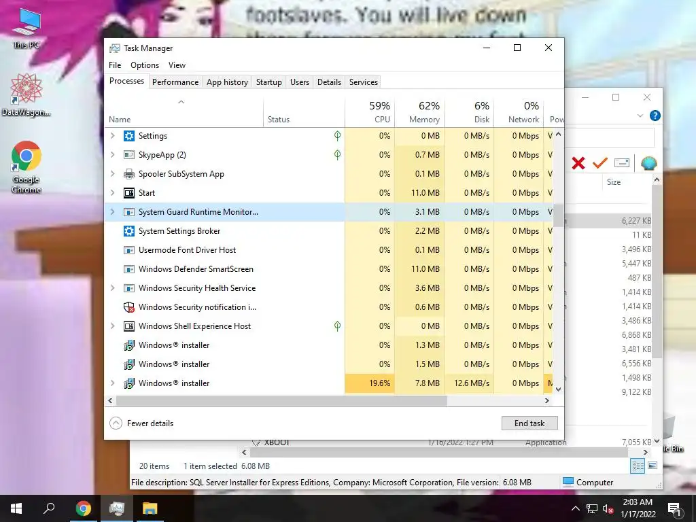Expand the Start process group

tap(113, 193)
